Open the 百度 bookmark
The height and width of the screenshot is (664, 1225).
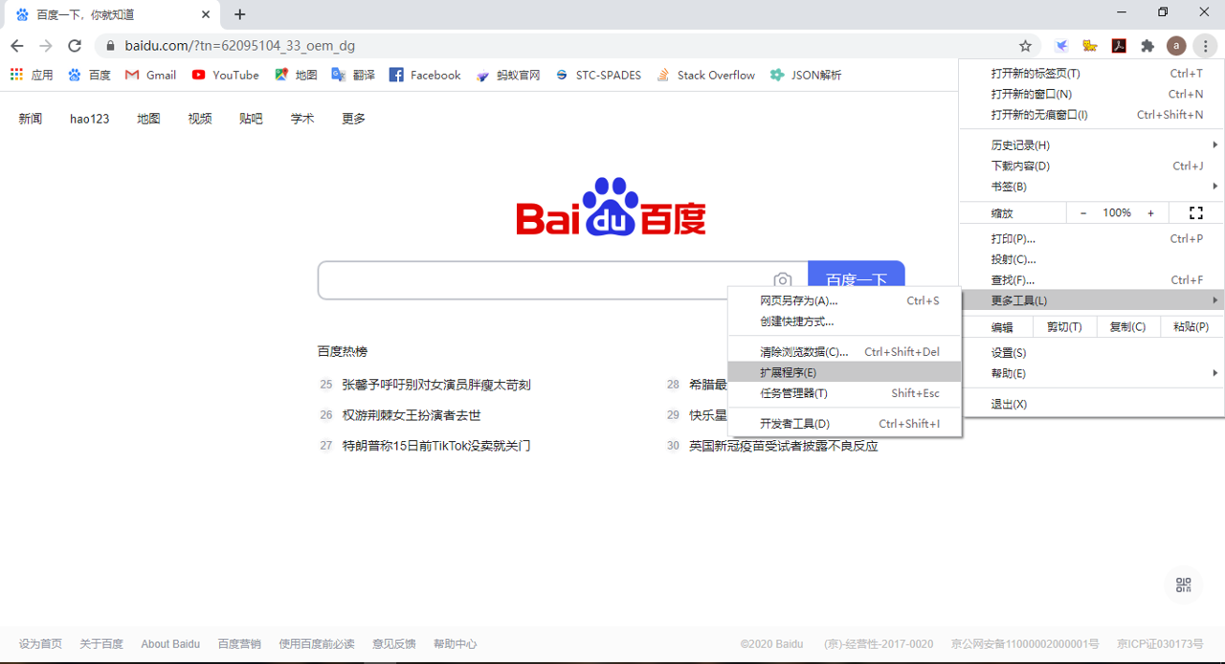click(89, 75)
